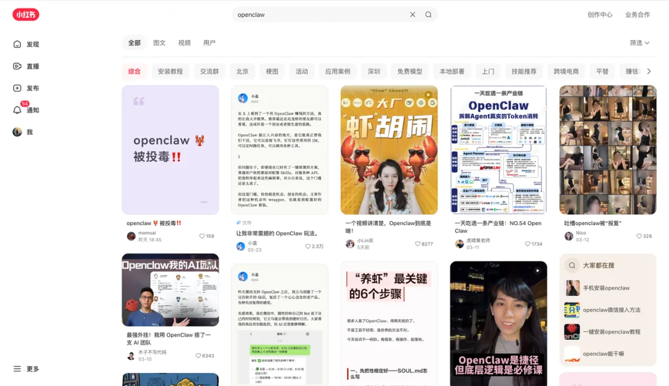Switch to the 全部 tab
This screenshot has width=669, height=386.
click(134, 43)
